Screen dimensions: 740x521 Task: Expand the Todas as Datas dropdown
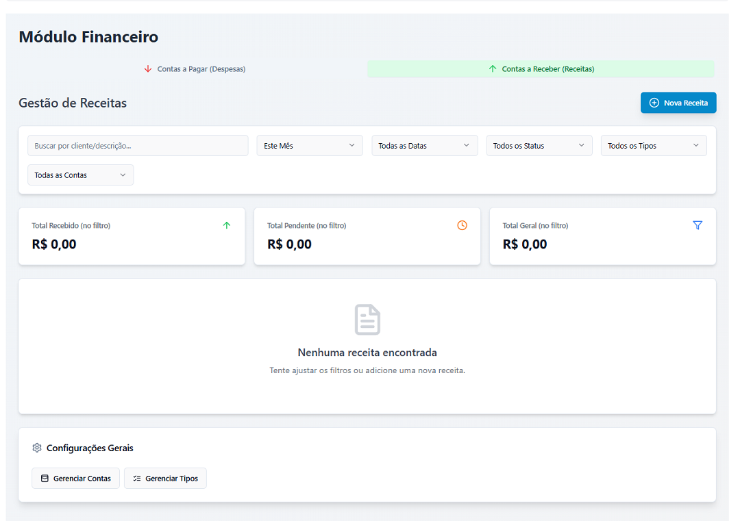425,146
